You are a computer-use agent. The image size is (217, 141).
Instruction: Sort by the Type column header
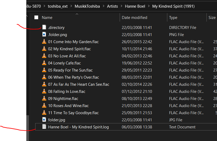173,18
